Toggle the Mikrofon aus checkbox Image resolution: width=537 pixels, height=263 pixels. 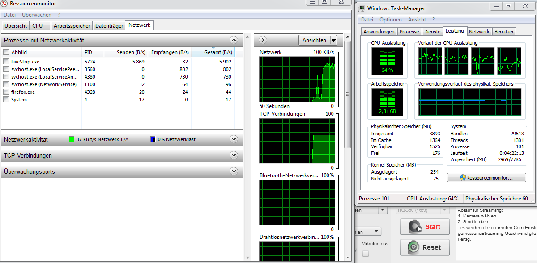coord(366,254)
